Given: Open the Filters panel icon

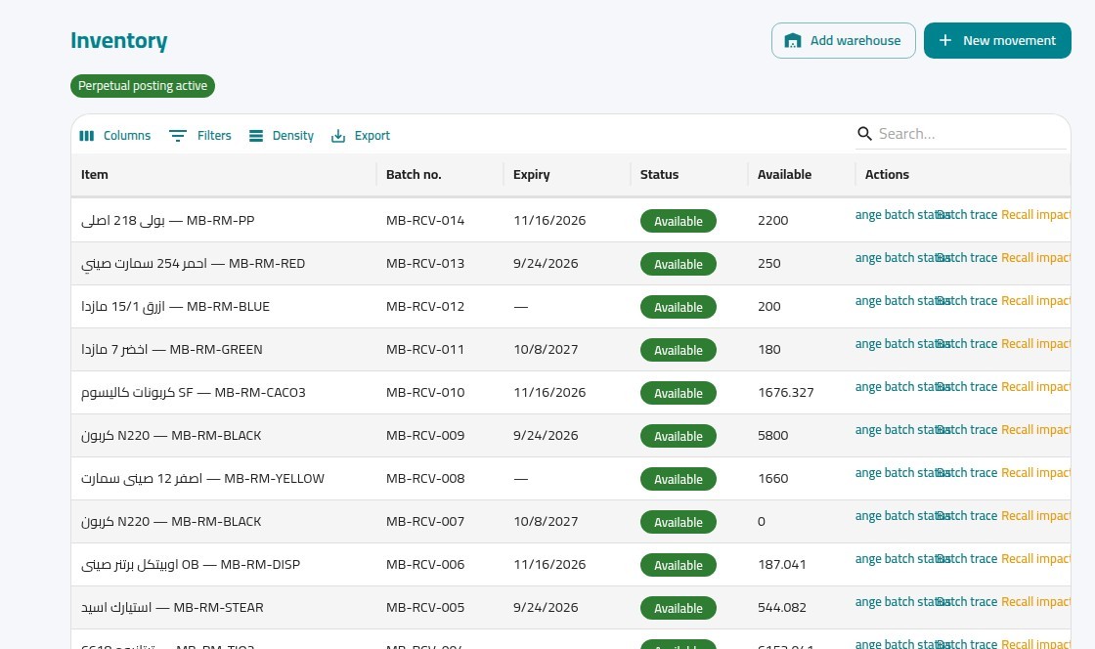Looking at the screenshot, I should point(178,136).
